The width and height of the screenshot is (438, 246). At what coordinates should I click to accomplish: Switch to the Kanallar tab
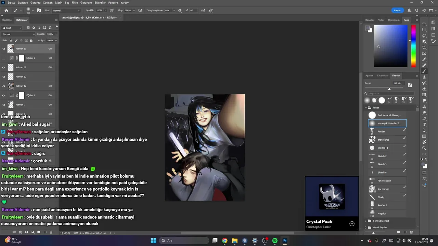point(370,20)
